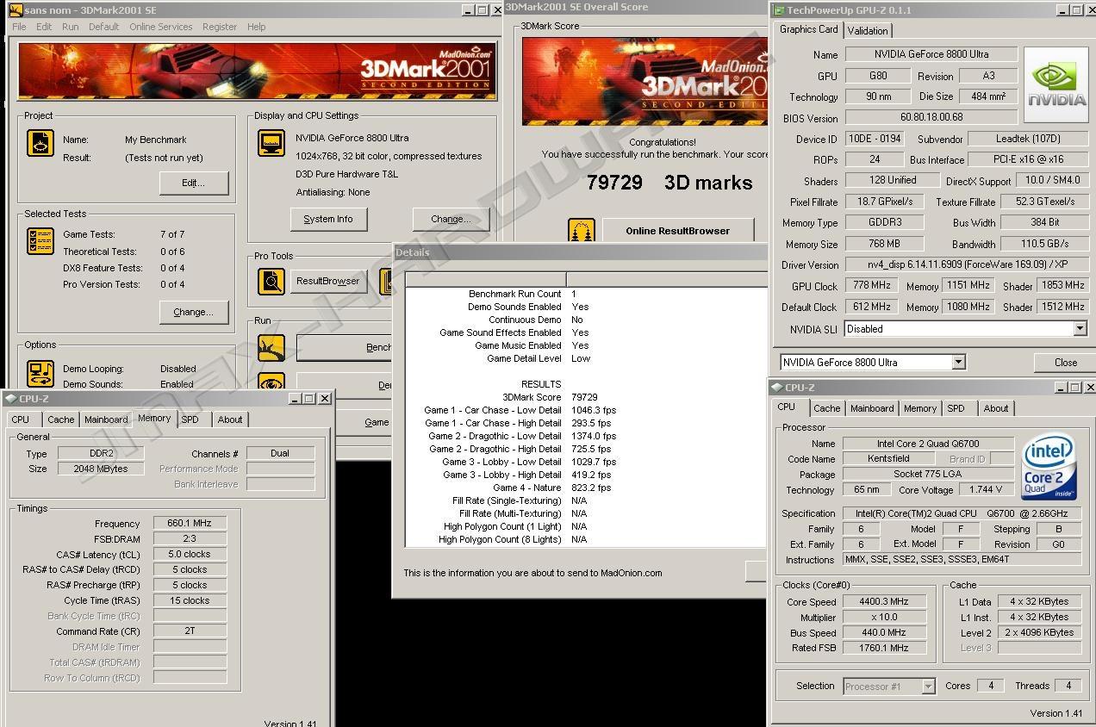
Task: Click Change... button in Display and CPU Settings
Action: [x=451, y=219]
